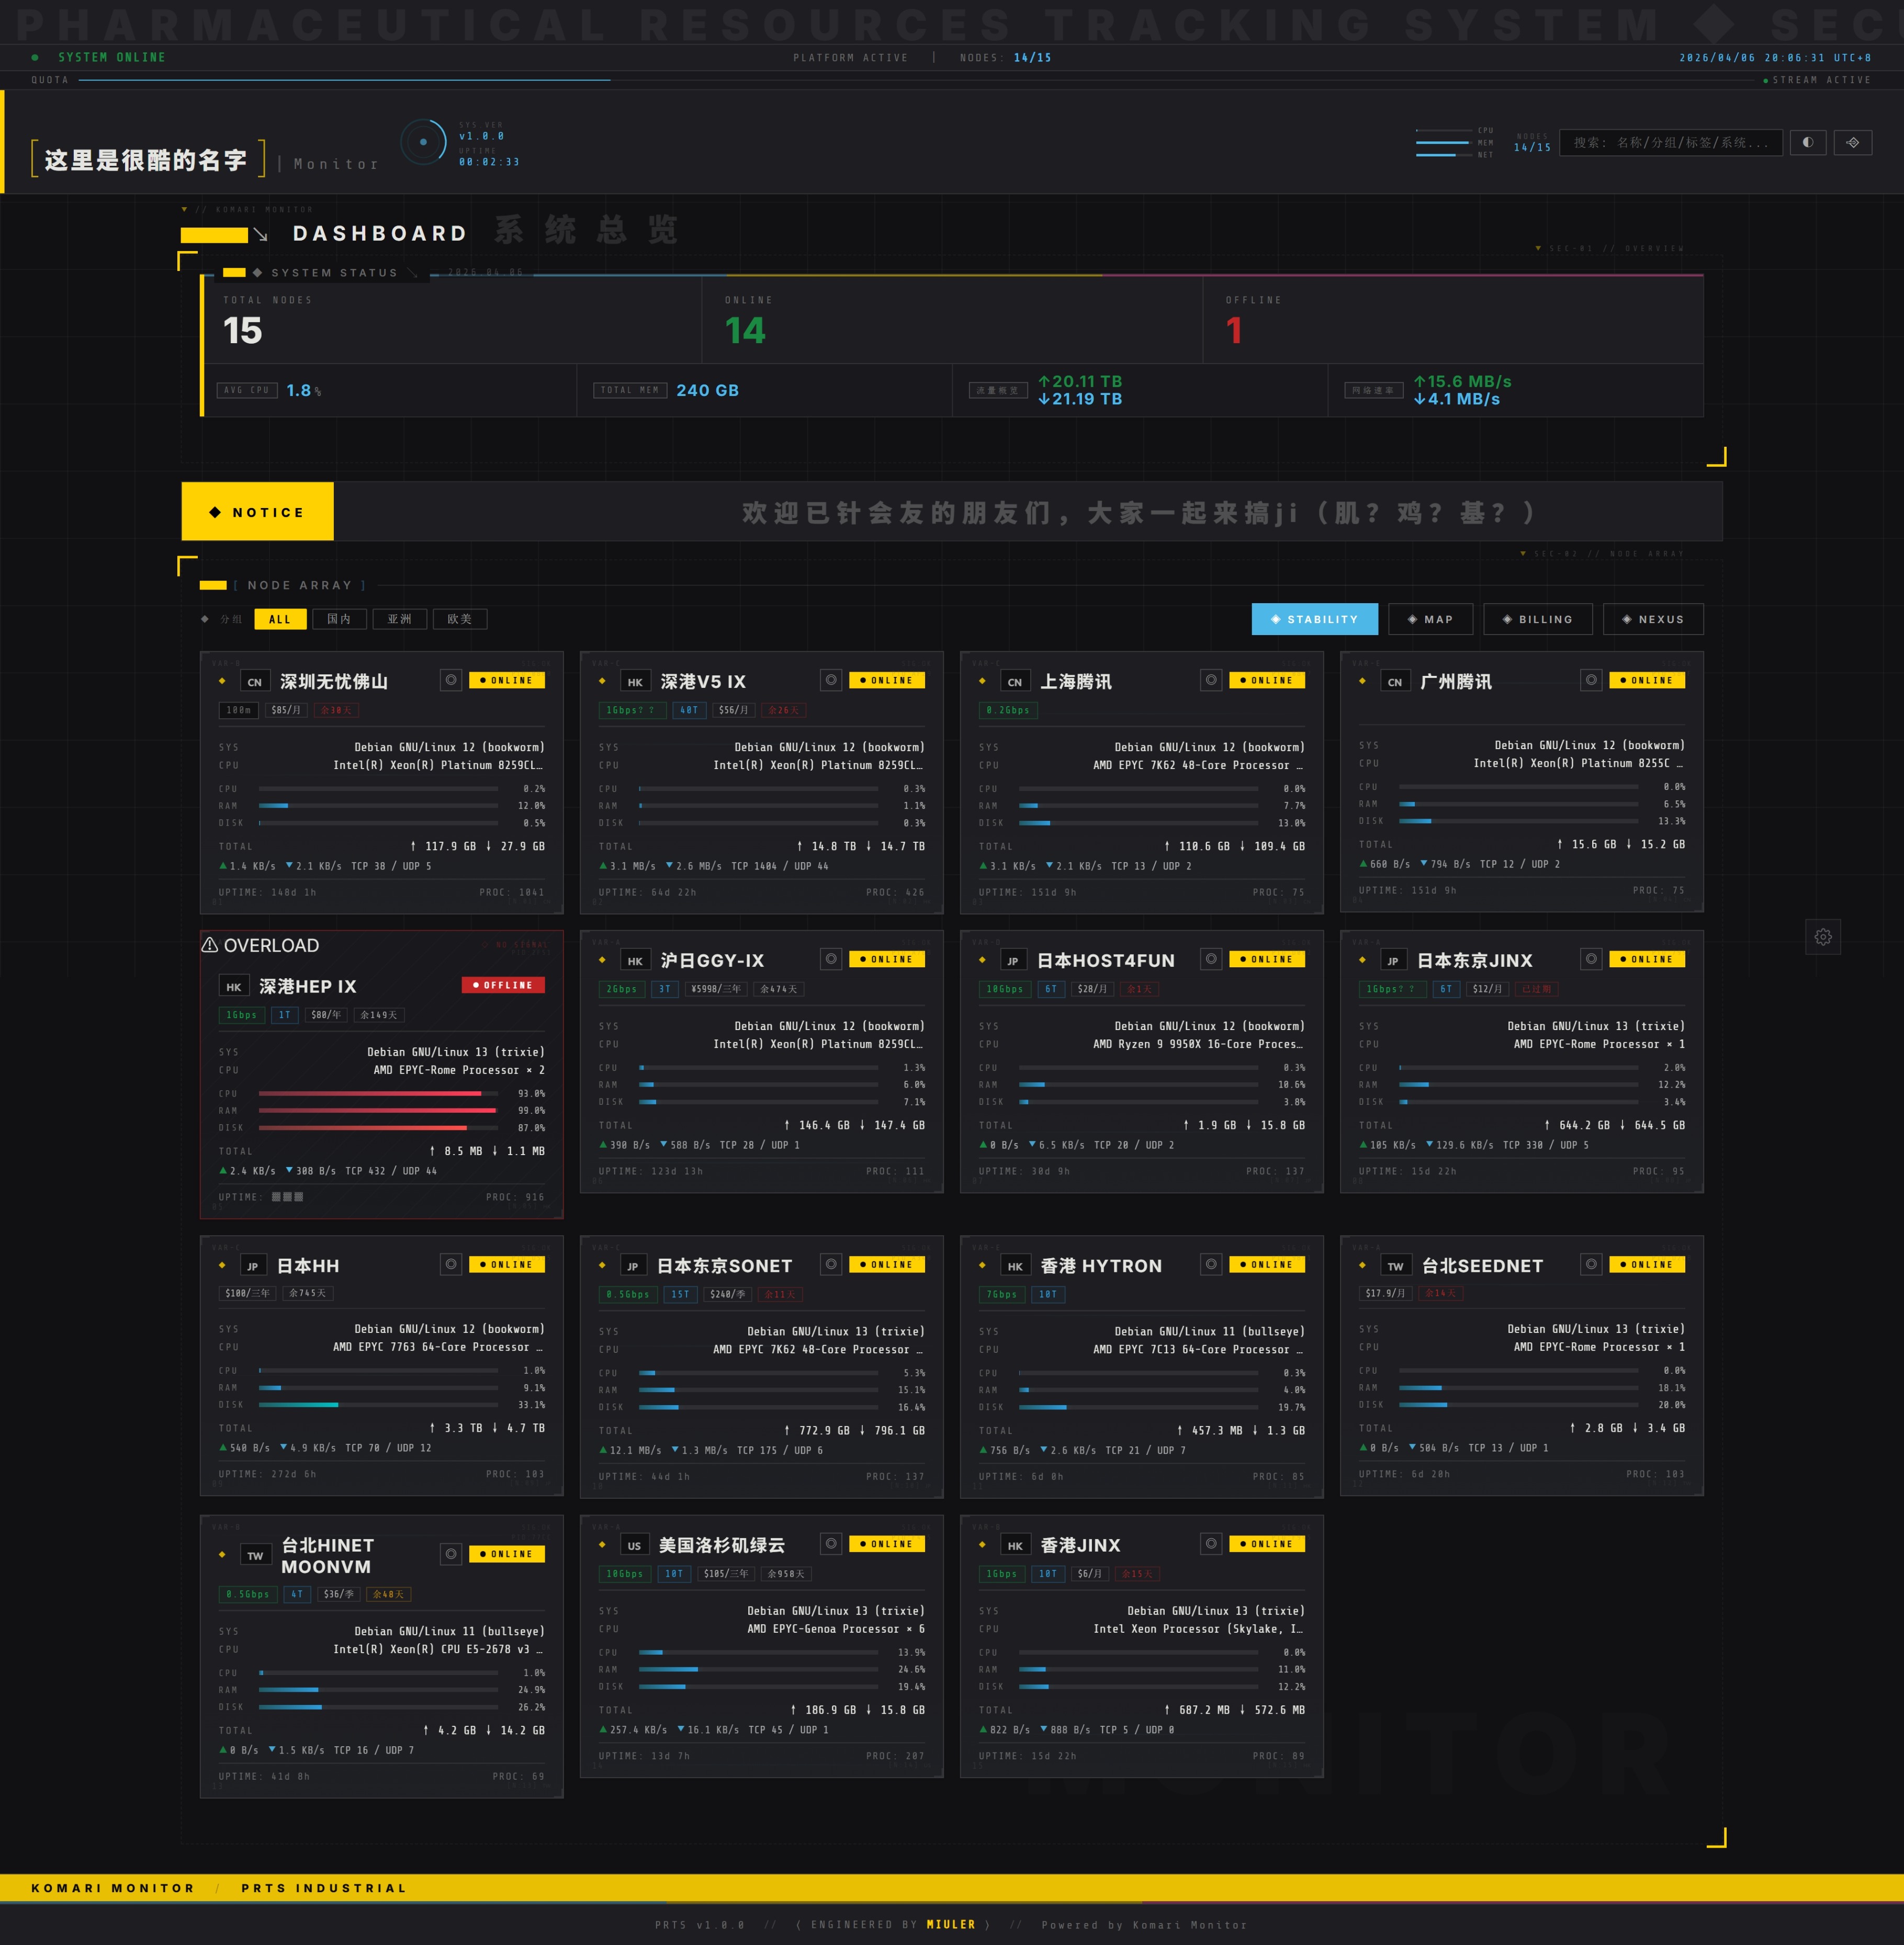Click the round detail icon on 香港JINX card
Image resolution: width=1904 pixels, height=1945 pixels.
pyautogui.click(x=1211, y=1543)
